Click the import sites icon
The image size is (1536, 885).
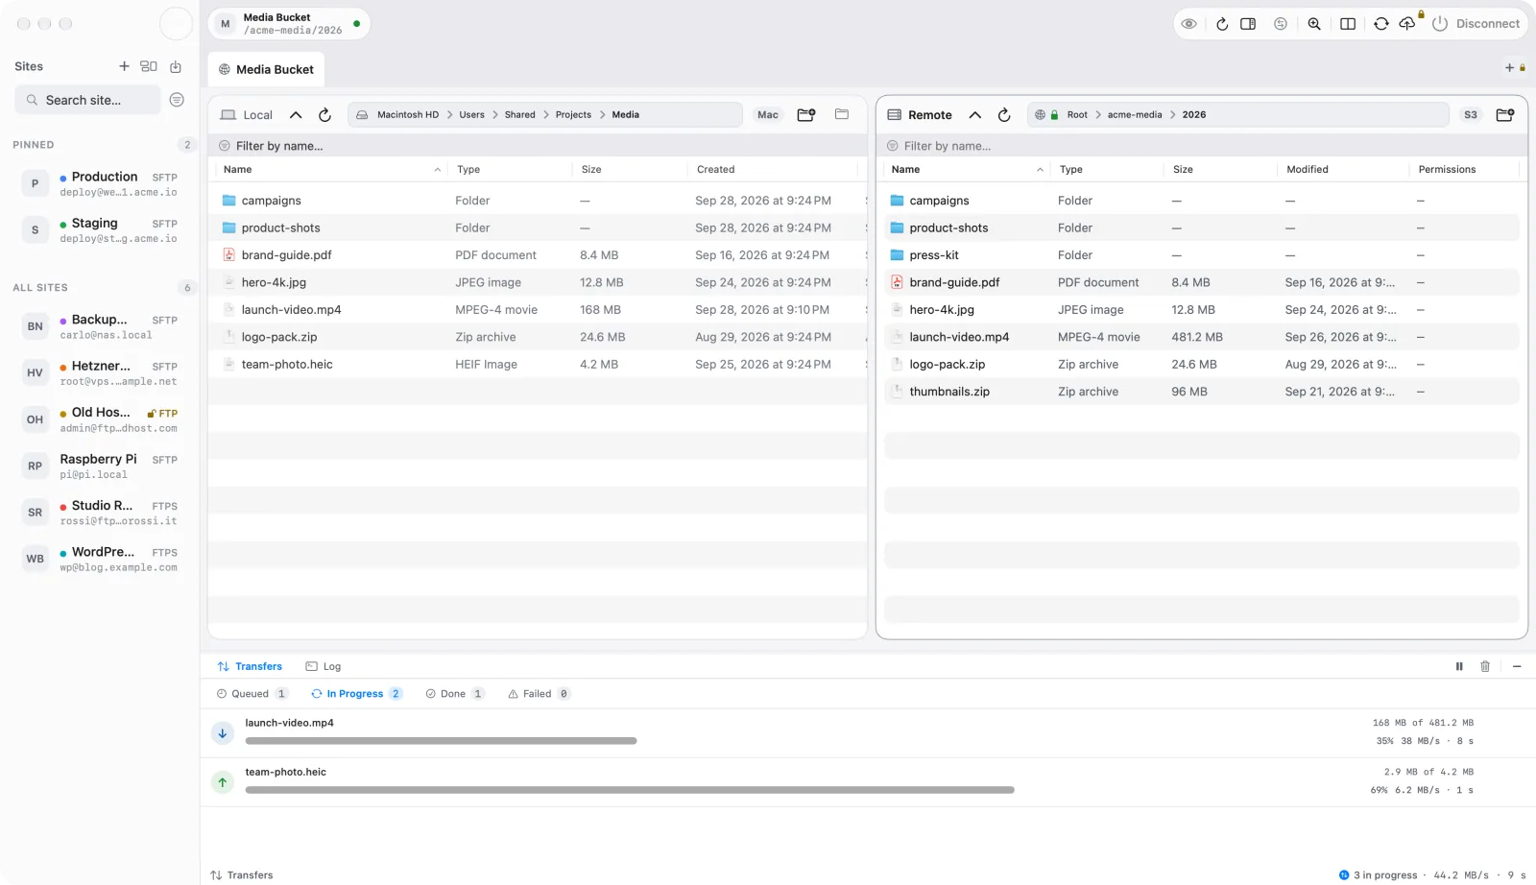pos(176,66)
